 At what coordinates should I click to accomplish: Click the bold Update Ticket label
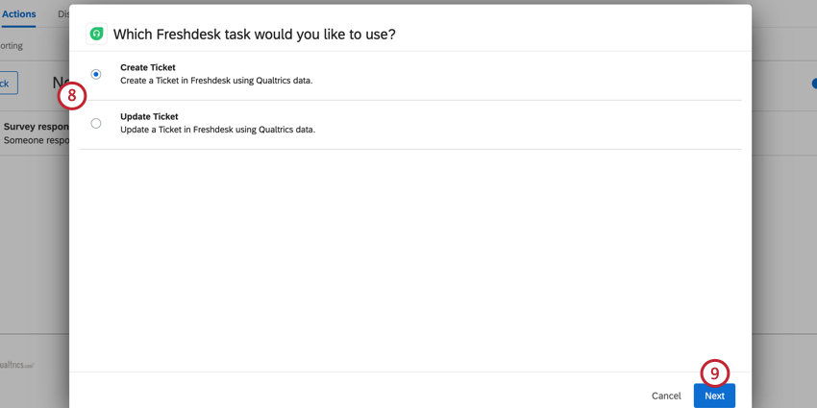click(x=149, y=116)
